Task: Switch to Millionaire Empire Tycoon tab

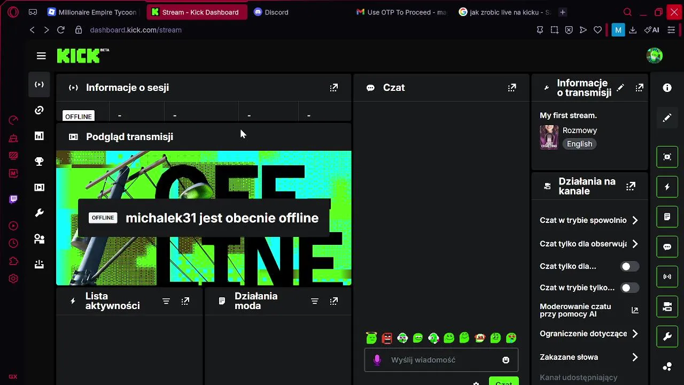Action: (x=93, y=12)
